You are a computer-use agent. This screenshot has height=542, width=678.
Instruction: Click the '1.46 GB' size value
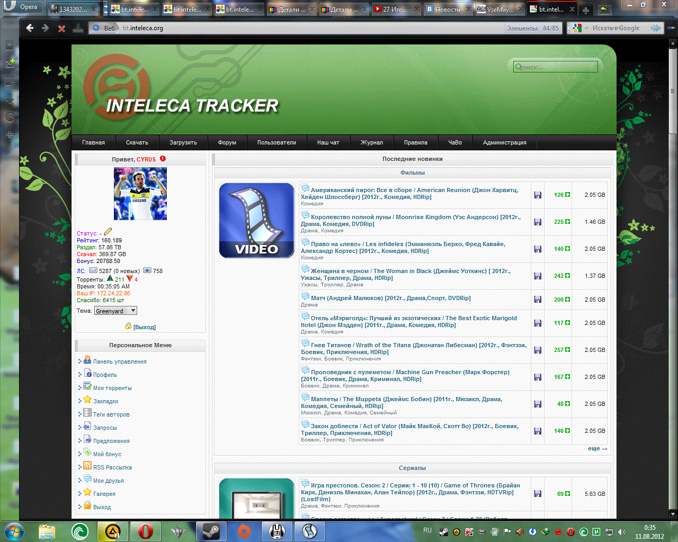(x=595, y=222)
